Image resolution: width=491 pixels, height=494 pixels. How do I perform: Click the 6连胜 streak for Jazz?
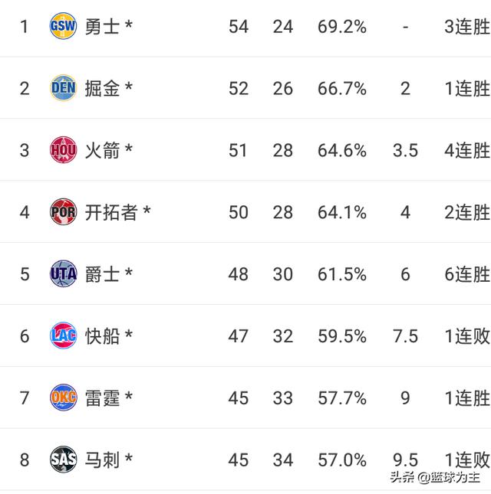[467, 274]
